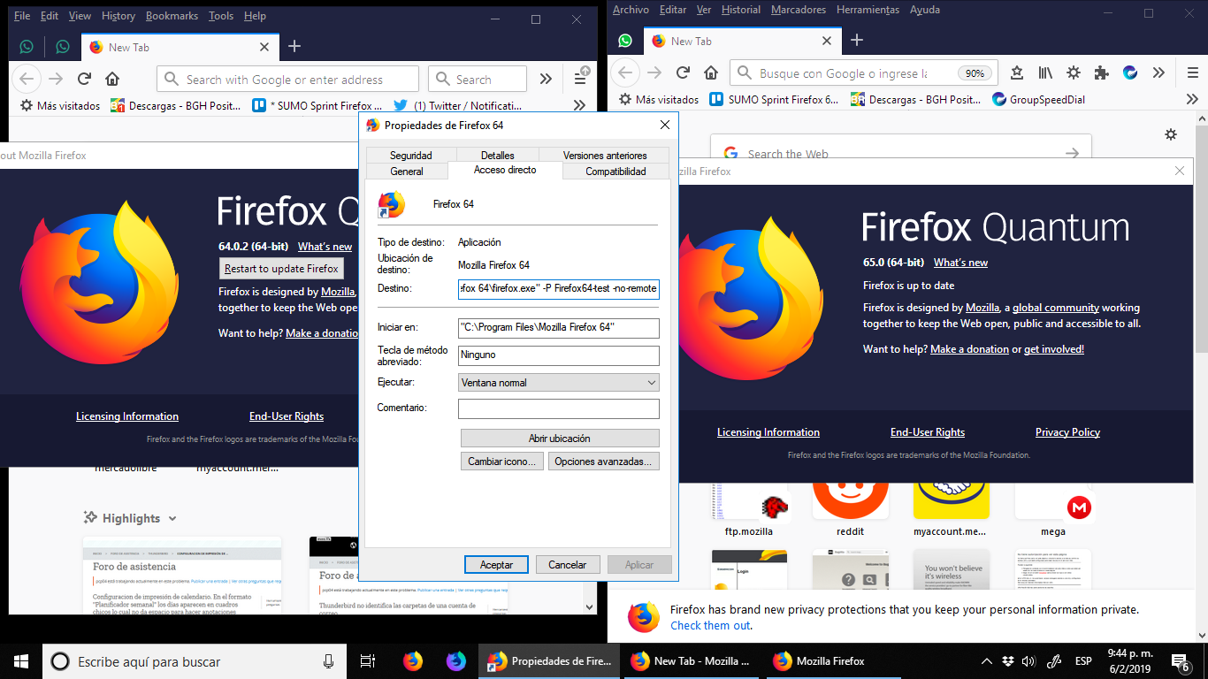Open Library in right Firefox toolbar
The width and height of the screenshot is (1208, 679).
click(x=1045, y=72)
